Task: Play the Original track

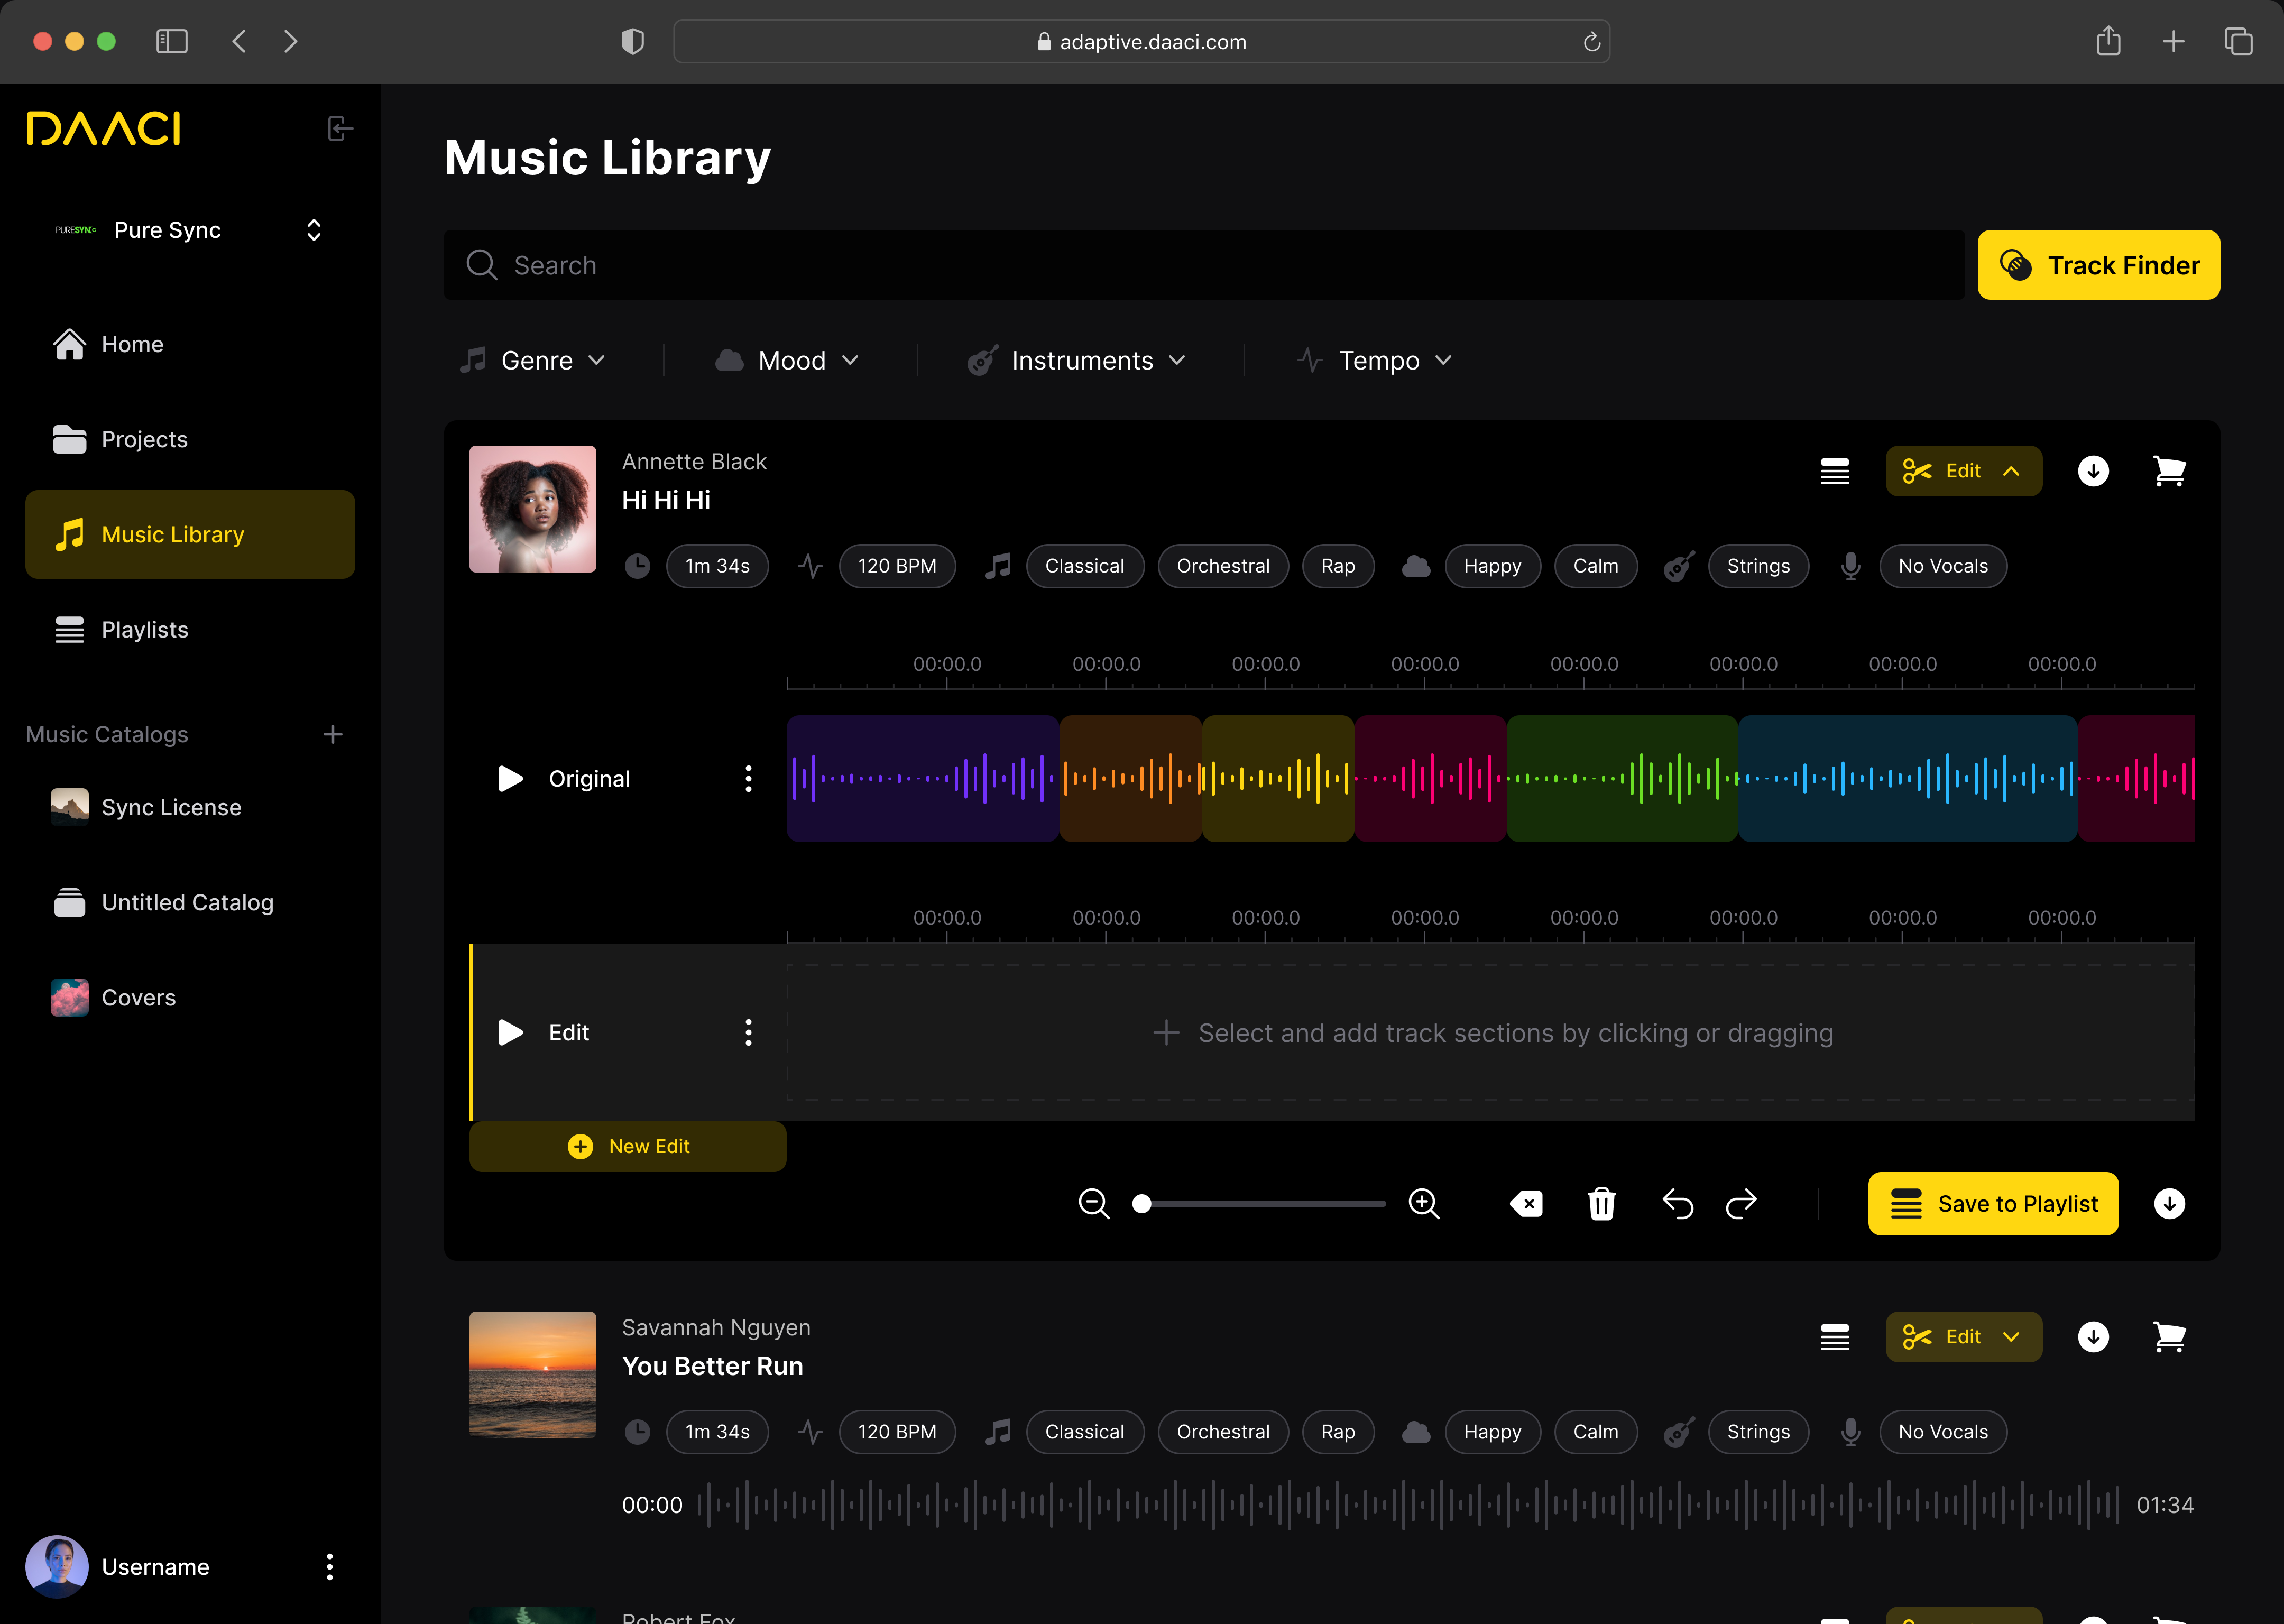Action: coord(510,779)
